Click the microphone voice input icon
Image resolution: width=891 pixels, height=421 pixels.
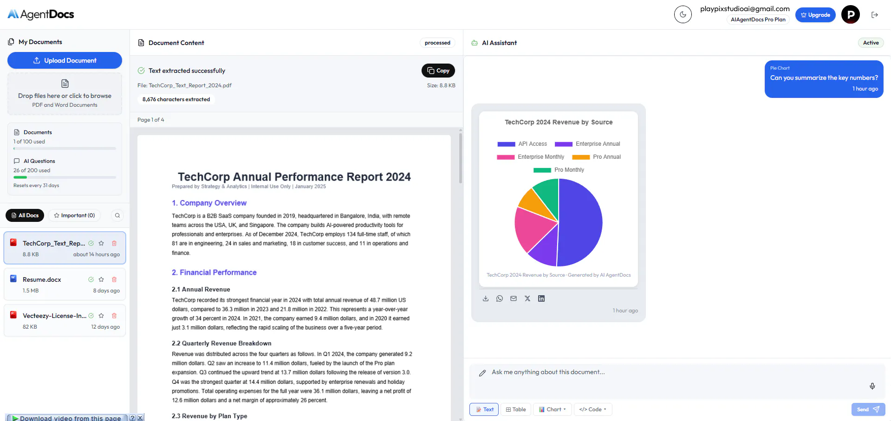[872, 386]
